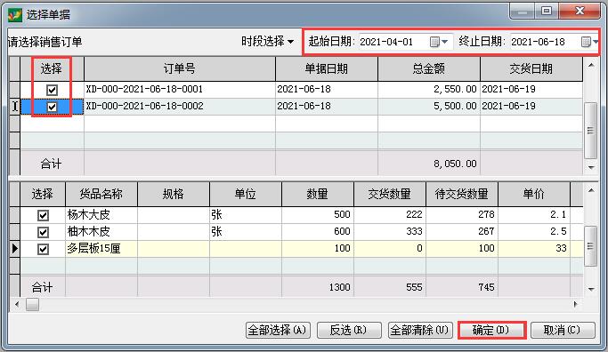The height and width of the screenshot is (352, 608).
Task: Click delivered quantity 222 cell
Action: pos(390,215)
